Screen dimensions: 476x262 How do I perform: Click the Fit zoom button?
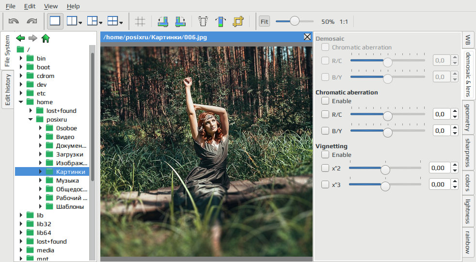[264, 21]
